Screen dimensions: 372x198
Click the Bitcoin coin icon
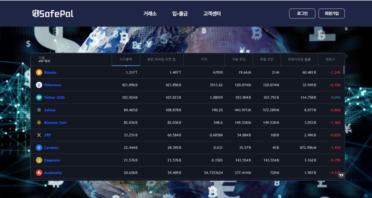point(39,72)
